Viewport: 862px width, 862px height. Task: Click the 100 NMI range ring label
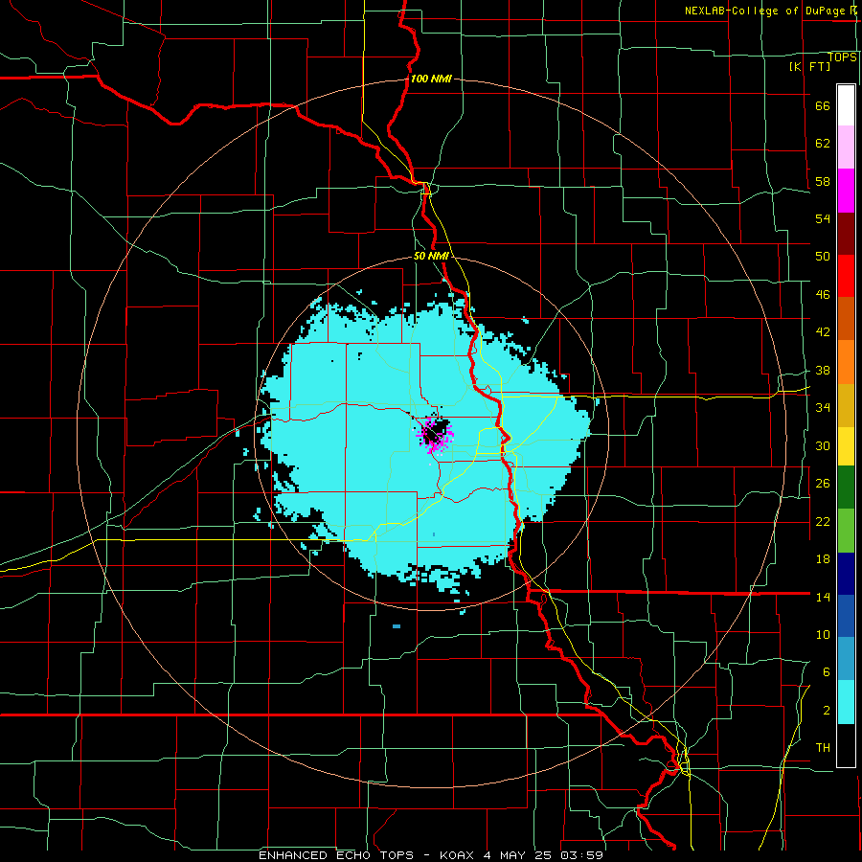pos(430,79)
